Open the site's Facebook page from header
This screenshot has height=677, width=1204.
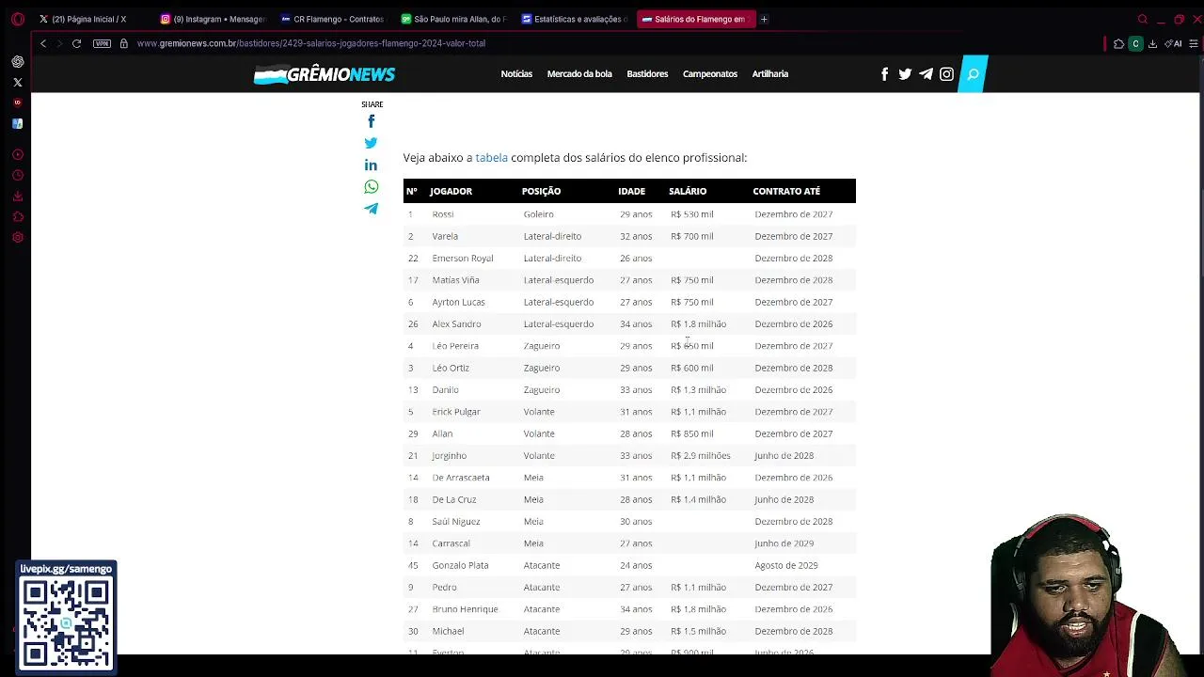884,74
